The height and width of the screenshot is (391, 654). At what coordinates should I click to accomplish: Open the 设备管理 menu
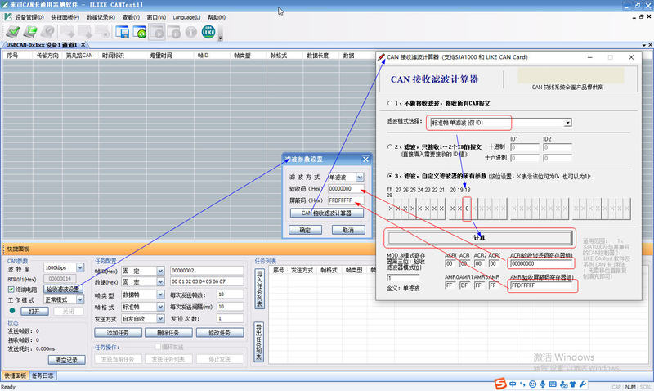click(x=29, y=16)
